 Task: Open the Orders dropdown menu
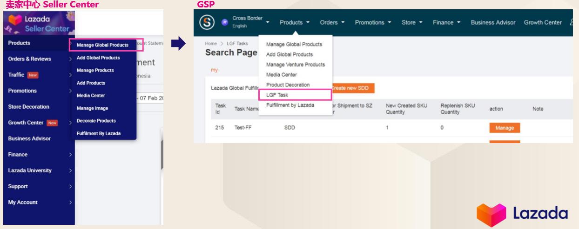pyautogui.click(x=333, y=22)
